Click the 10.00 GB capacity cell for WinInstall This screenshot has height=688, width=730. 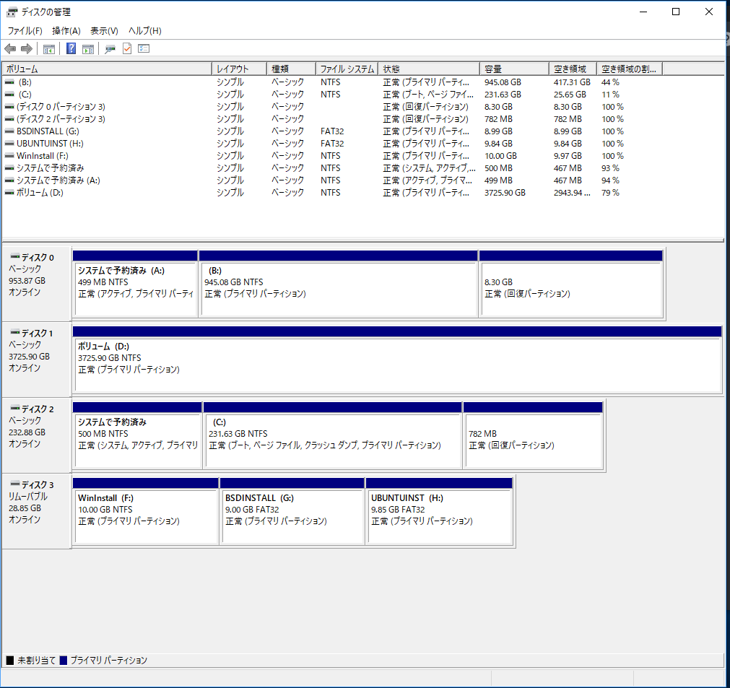click(500, 156)
